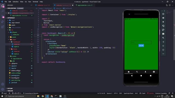Open babel.config.js in the explorer

[16, 71]
